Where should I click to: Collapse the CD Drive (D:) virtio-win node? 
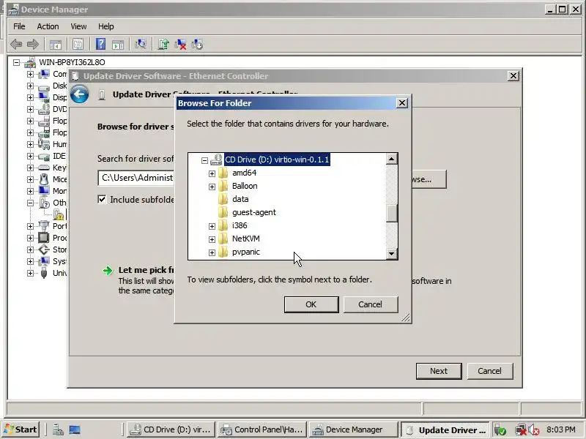[204, 160]
